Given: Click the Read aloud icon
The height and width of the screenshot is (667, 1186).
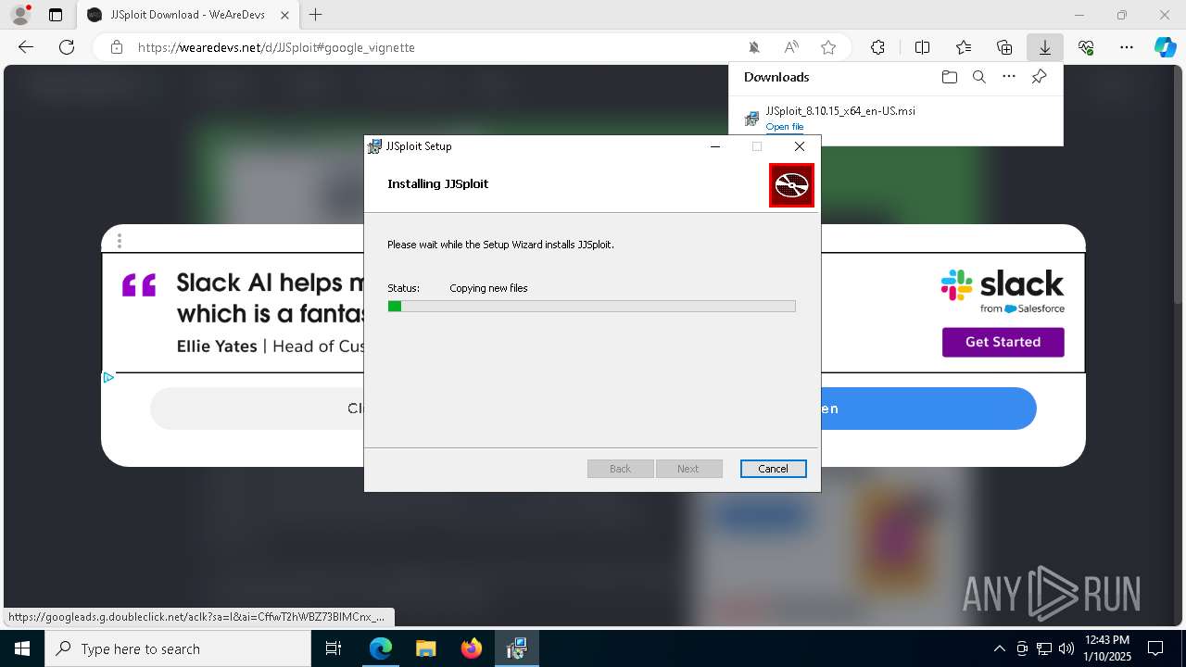Looking at the screenshot, I should 791,47.
